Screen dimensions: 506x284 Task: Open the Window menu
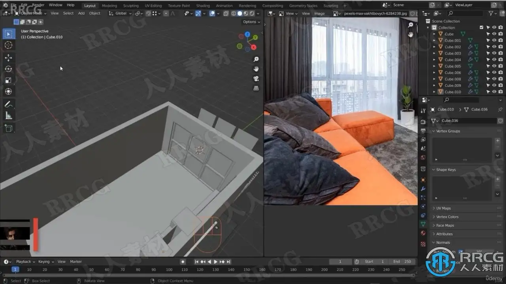tap(55, 5)
